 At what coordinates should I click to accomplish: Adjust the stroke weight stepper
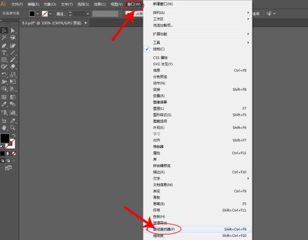[70, 14]
